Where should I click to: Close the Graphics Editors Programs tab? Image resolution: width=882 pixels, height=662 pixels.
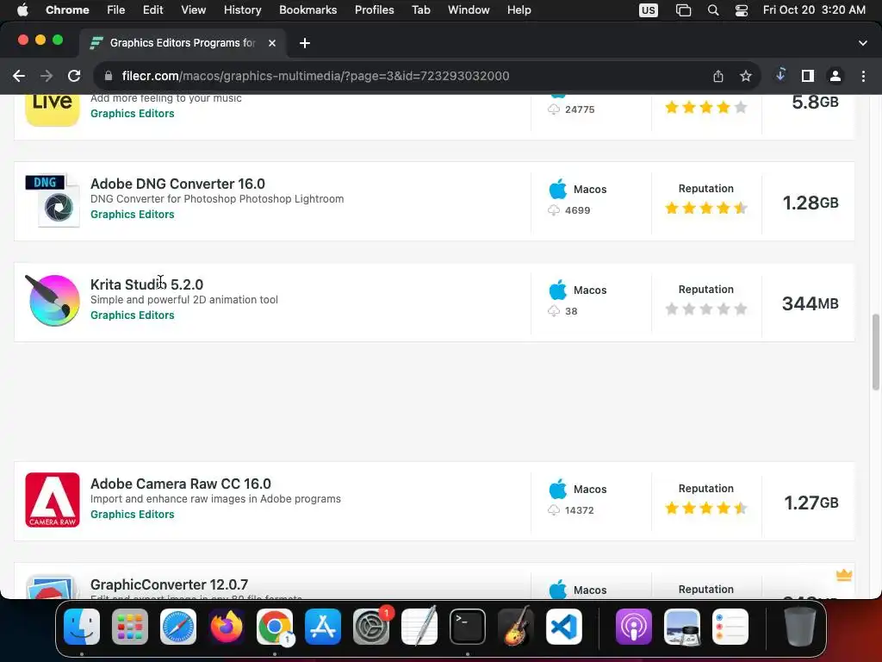point(272,43)
